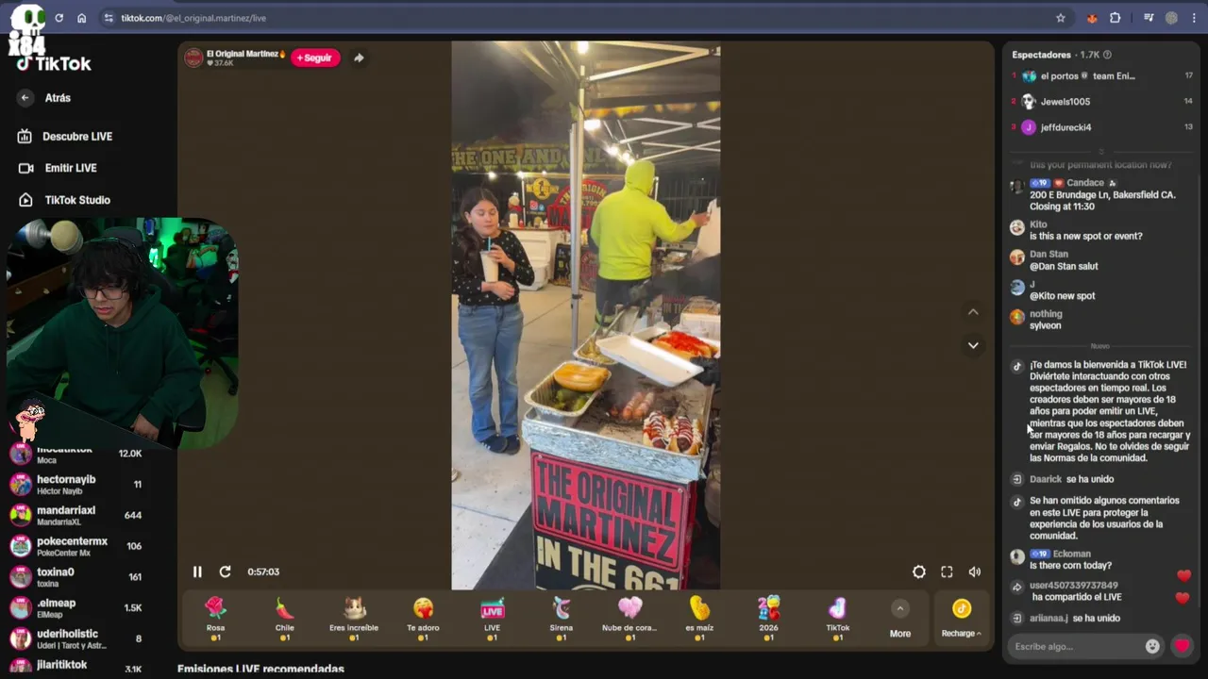Screen dimensions: 1208x679
Task: Send a heart like in chat
Action: pyautogui.click(x=1182, y=646)
